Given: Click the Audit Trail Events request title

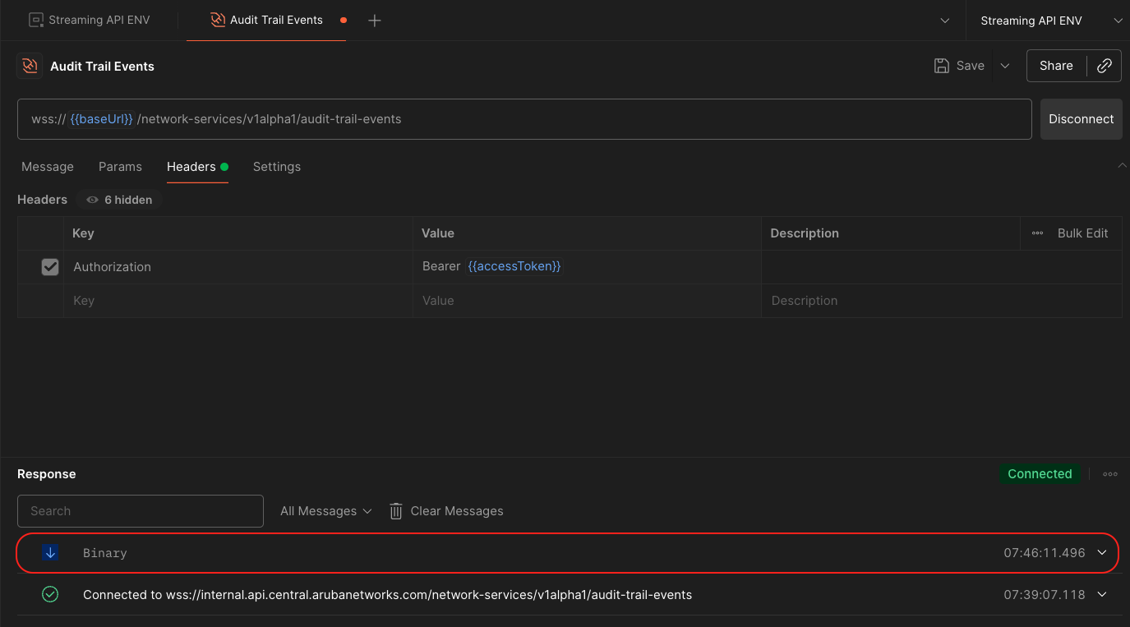Looking at the screenshot, I should 102,67.
